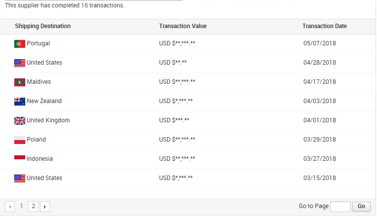Viewport: 377px width, 216px height.
Task: Click the United Kingdom flag icon
Action: click(20, 121)
